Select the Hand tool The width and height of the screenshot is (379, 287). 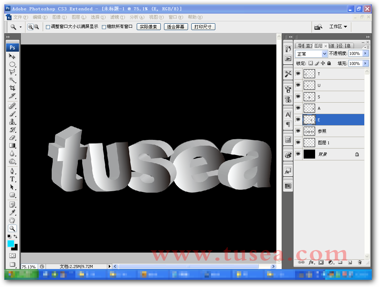(x=12, y=220)
